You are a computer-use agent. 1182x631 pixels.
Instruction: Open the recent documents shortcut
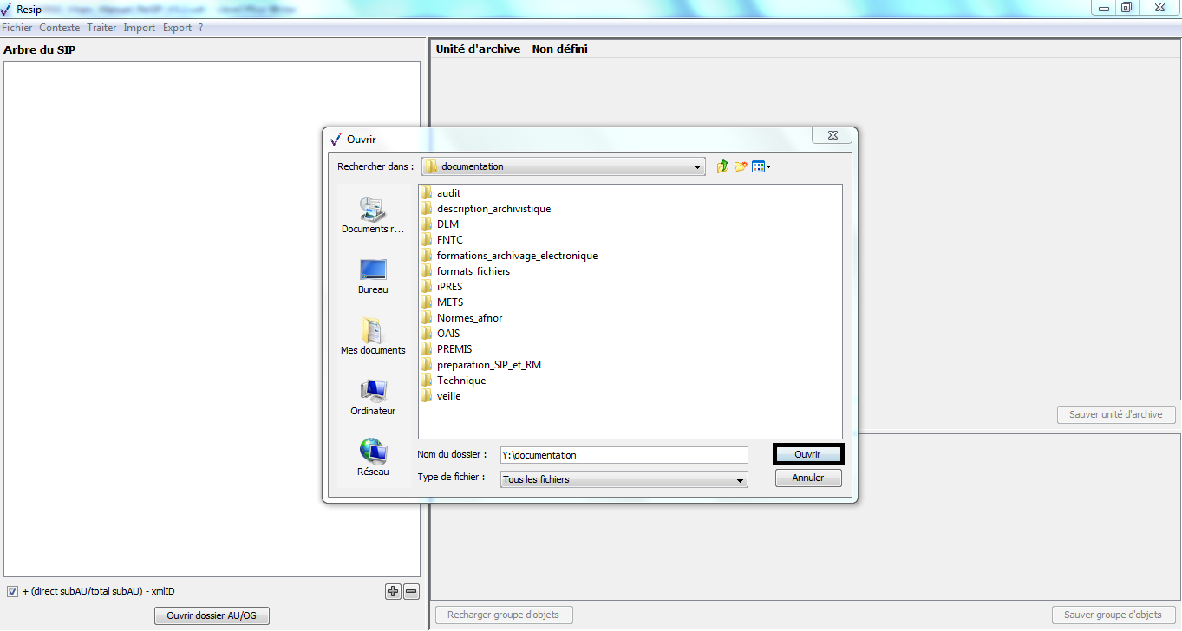[x=373, y=211]
